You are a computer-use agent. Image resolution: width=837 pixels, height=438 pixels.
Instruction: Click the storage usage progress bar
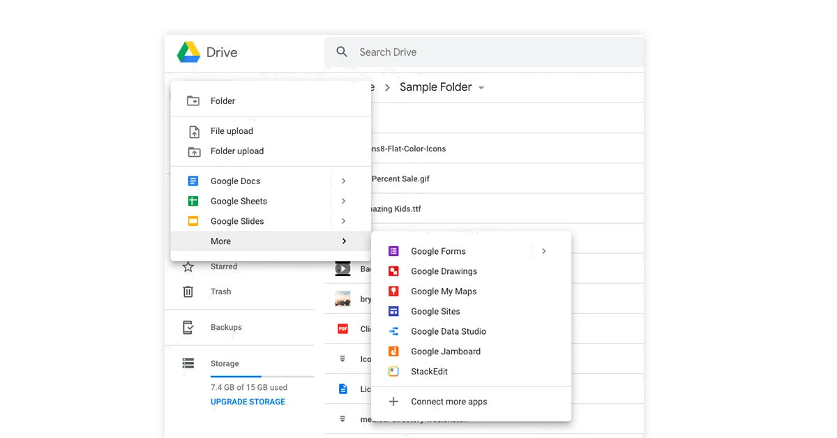(262, 376)
